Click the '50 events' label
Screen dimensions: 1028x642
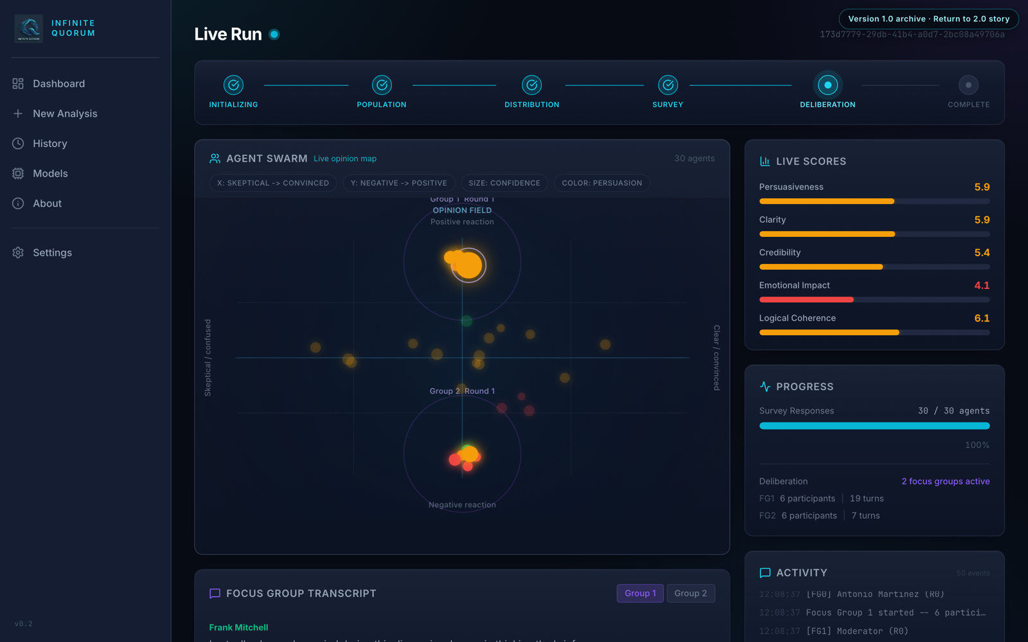[973, 573]
